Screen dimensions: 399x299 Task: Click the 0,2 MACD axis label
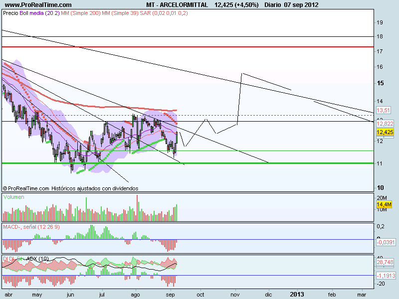coord(381,226)
